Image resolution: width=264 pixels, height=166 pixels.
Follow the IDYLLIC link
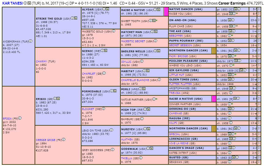coord(126,62)
